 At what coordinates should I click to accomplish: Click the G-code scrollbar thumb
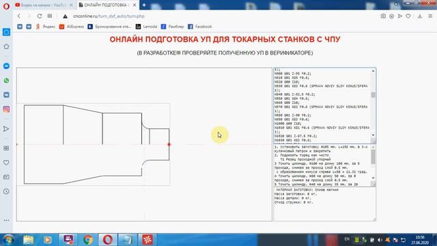(373, 95)
